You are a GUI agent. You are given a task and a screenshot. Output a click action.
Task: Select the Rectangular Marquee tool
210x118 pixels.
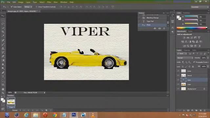(x=3, y=20)
